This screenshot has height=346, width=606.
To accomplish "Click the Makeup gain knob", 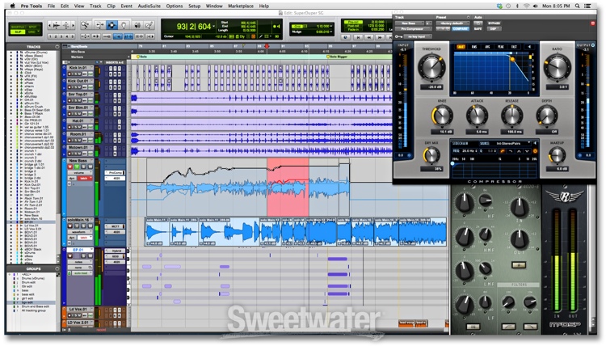I will [x=557, y=155].
